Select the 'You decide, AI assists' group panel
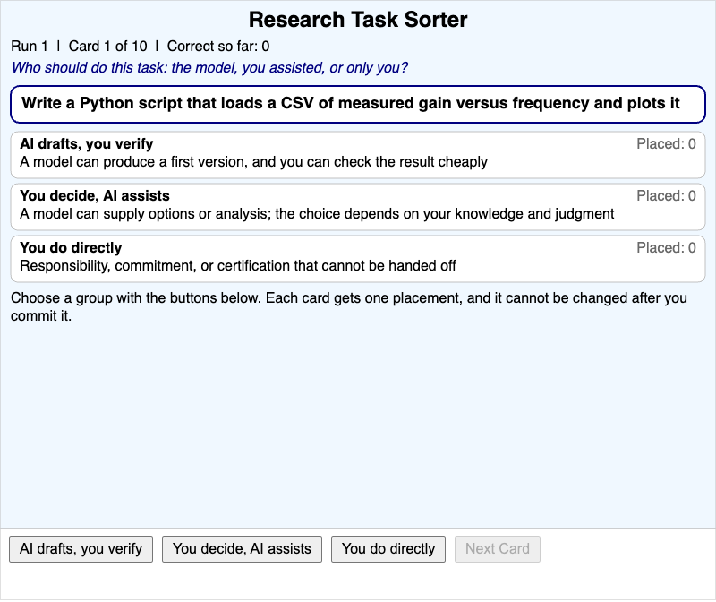Image resolution: width=716 pixels, height=602 pixels. 358,207
